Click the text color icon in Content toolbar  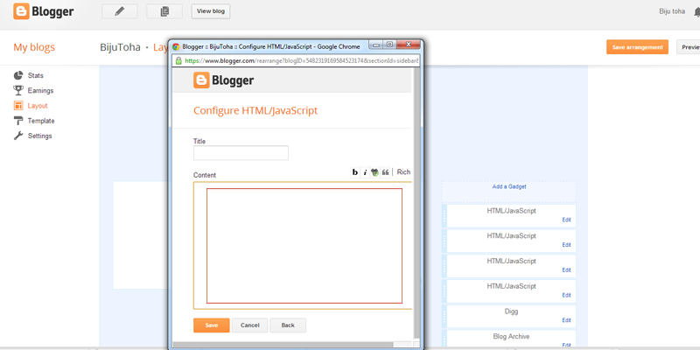click(x=374, y=172)
